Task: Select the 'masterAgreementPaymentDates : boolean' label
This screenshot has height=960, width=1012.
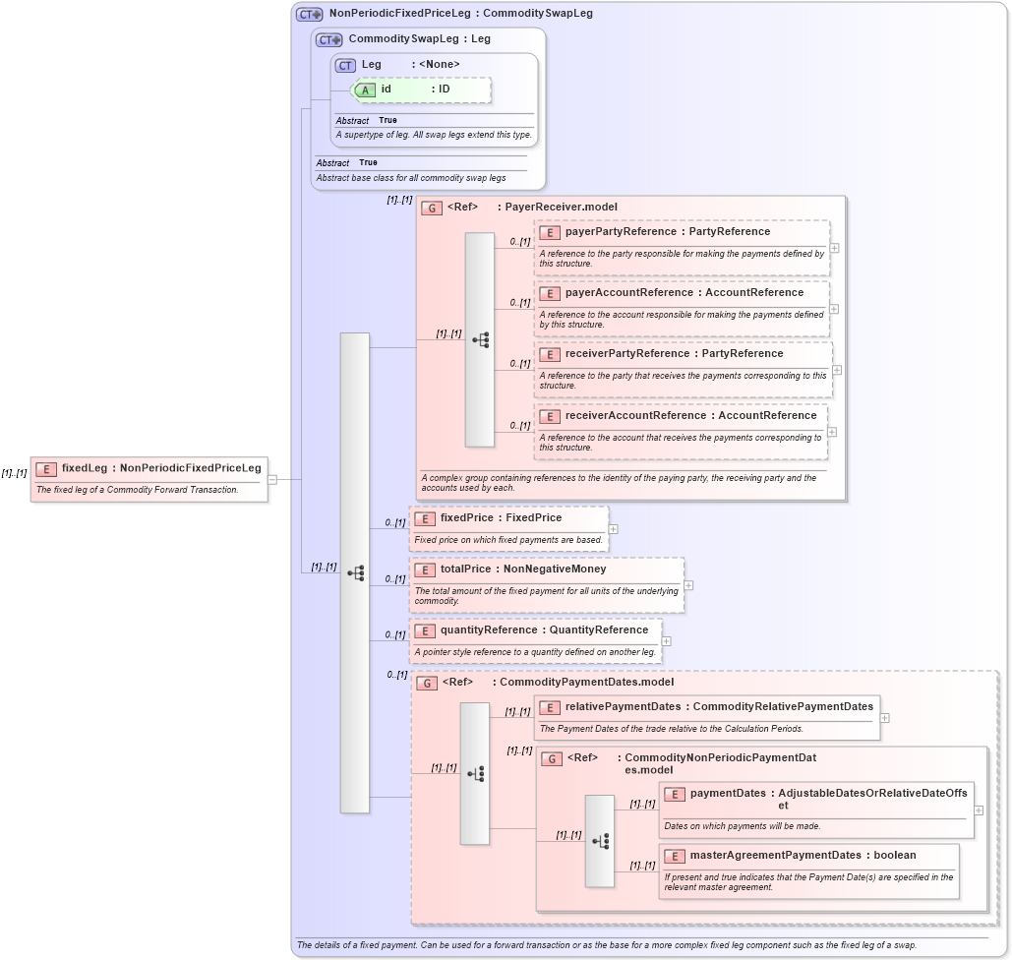Action: 803,856
